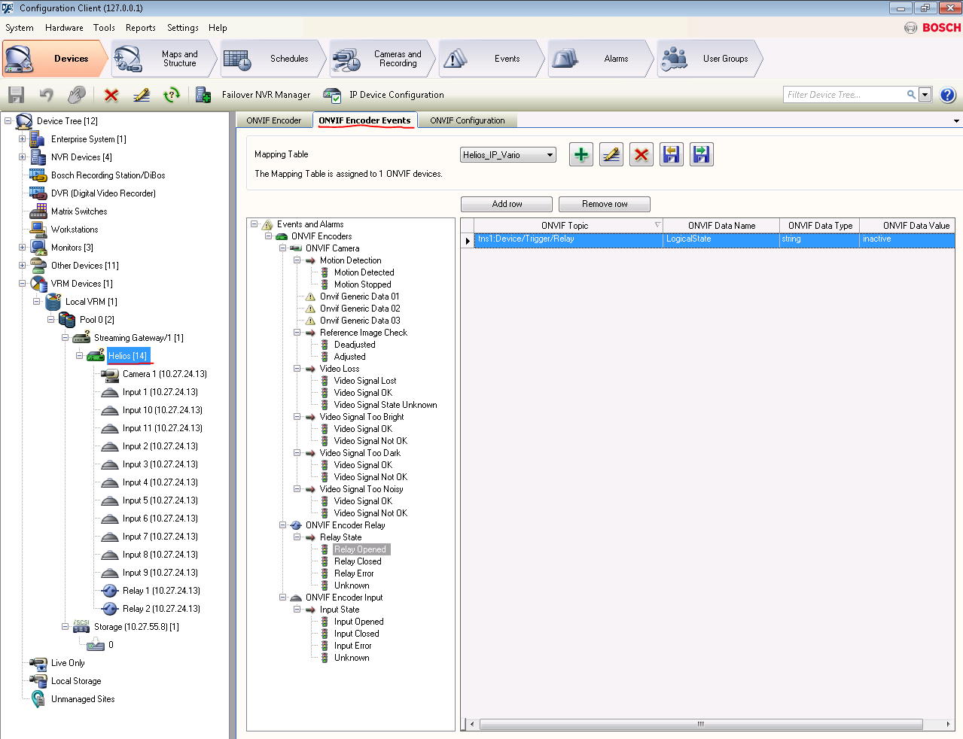The height and width of the screenshot is (739, 963).
Task: Click the Add row button
Action: [506, 204]
